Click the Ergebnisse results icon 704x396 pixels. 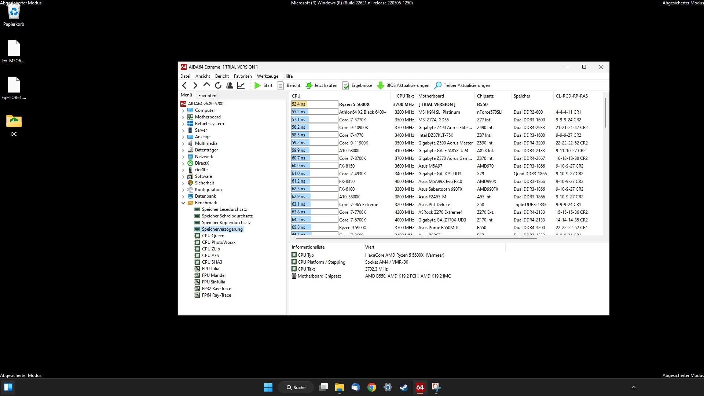click(346, 85)
